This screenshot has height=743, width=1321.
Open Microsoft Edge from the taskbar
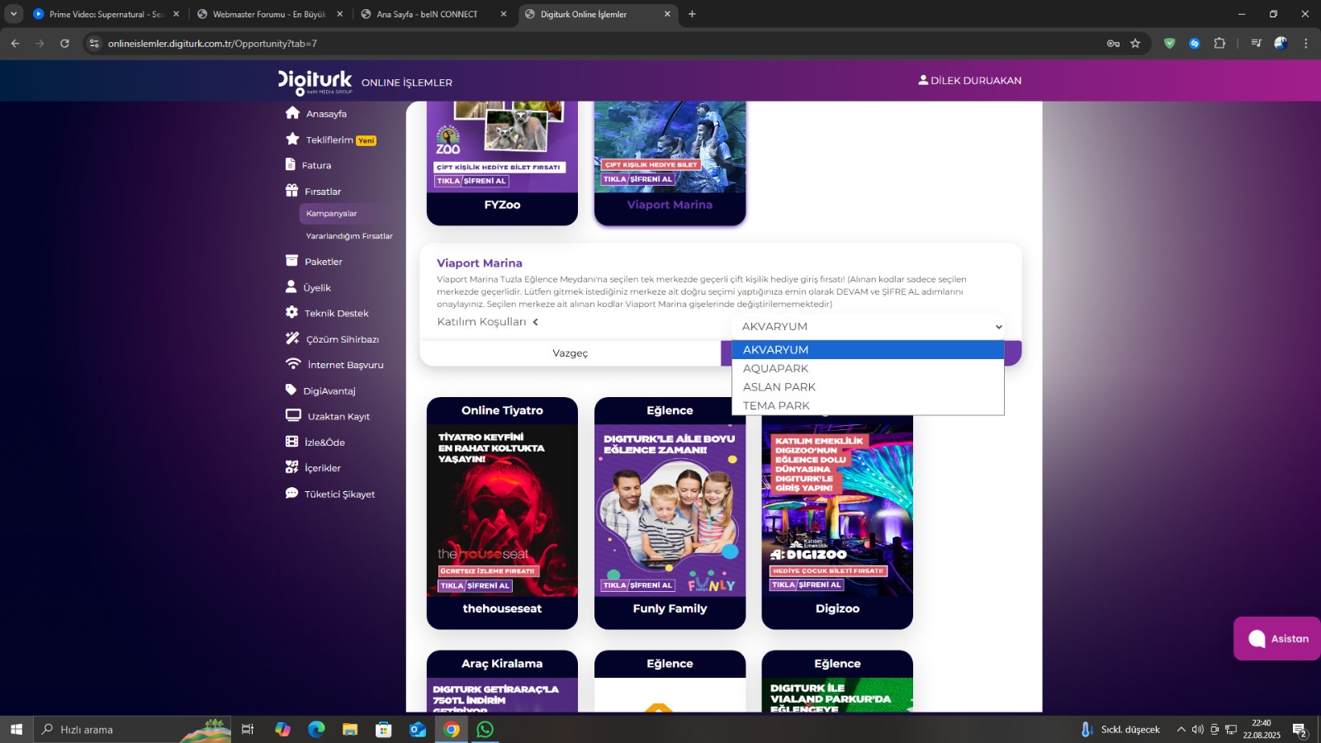pos(316,729)
